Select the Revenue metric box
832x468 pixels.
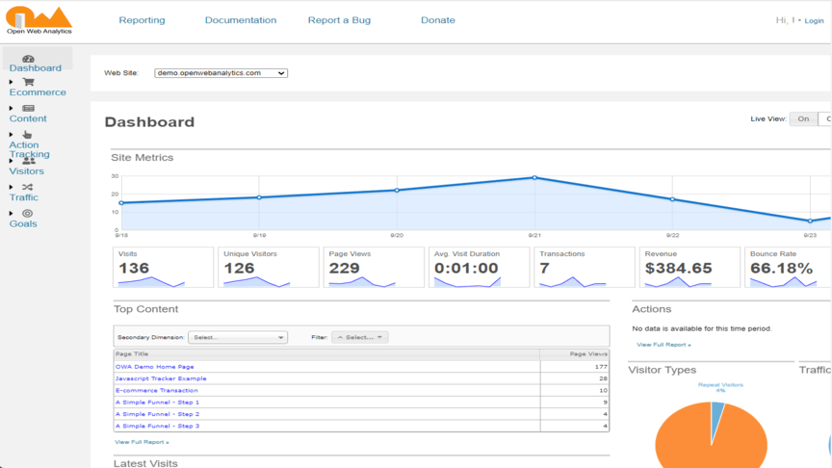pos(689,268)
